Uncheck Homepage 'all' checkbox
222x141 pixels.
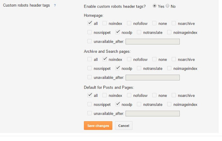pyautogui.click(x=89, y=23)
